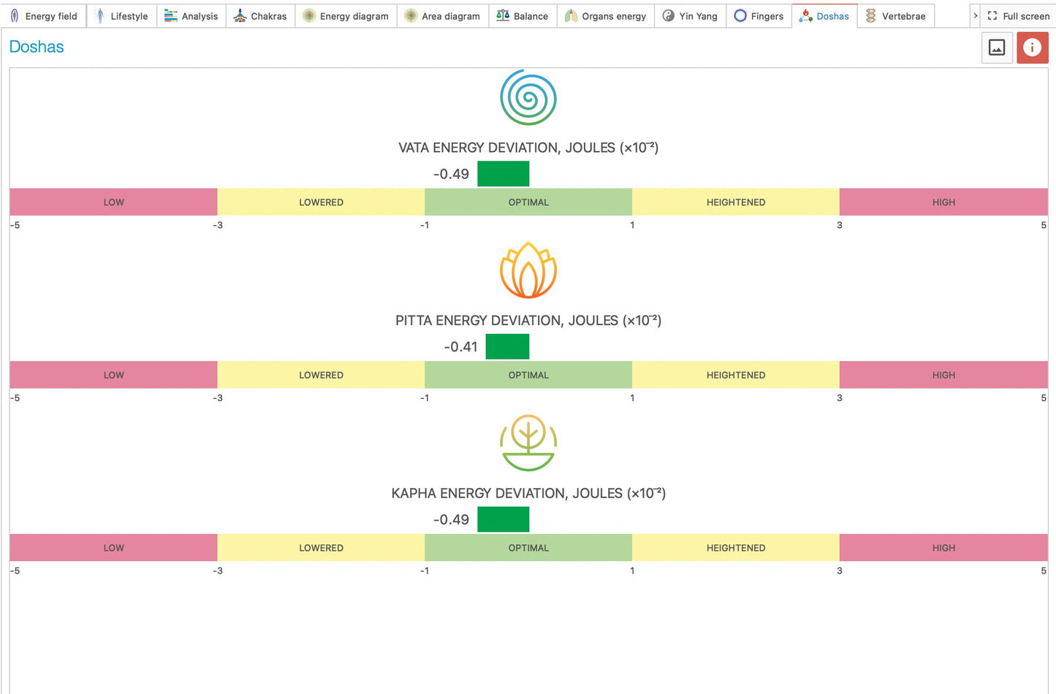This screenshot has width=1056, height=694.
Task: Click the Pitta Energy Deviation heading
Action: [528, 320]
